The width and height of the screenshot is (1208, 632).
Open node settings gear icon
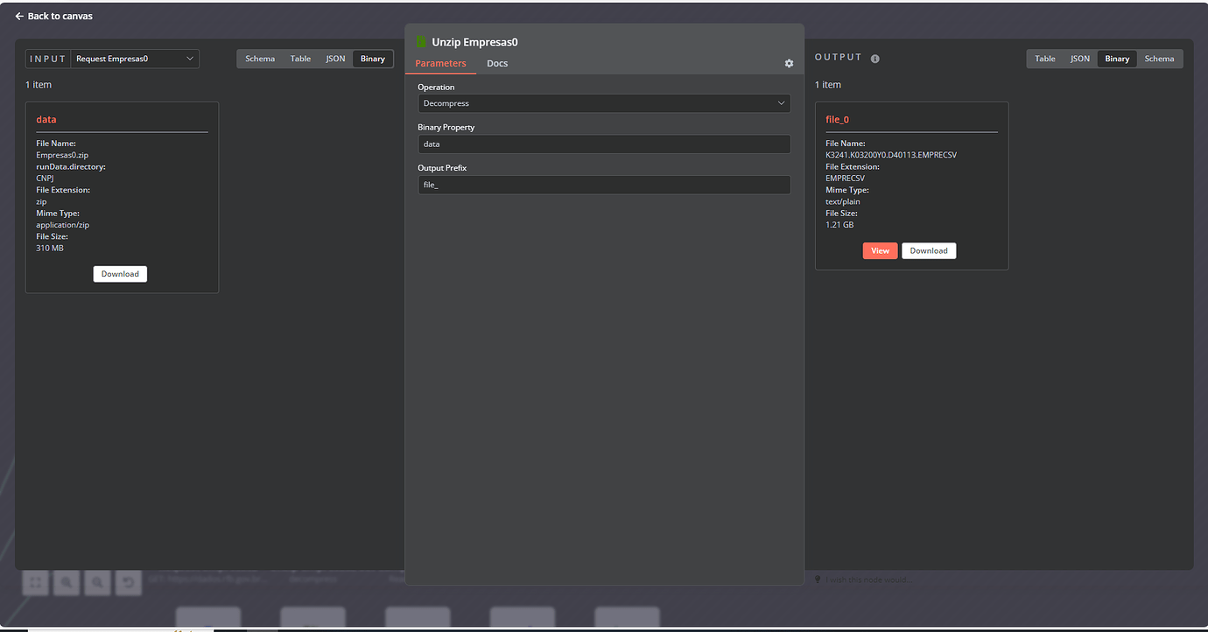click(789, 64)
